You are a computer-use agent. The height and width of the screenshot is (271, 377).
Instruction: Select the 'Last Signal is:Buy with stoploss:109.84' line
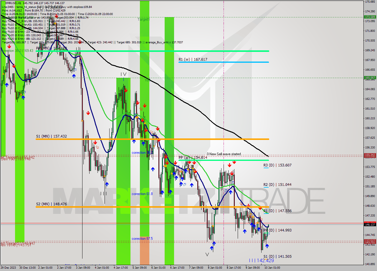click(69, 7)
